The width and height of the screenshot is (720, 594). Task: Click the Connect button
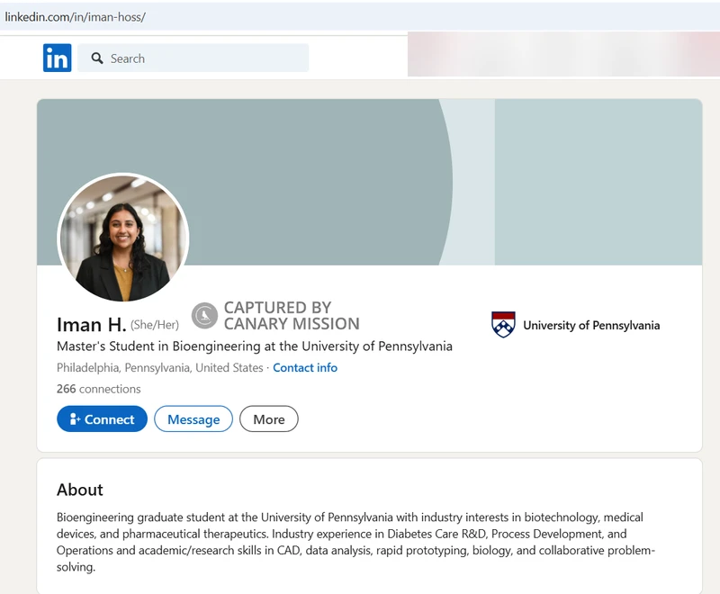[102, 418]
